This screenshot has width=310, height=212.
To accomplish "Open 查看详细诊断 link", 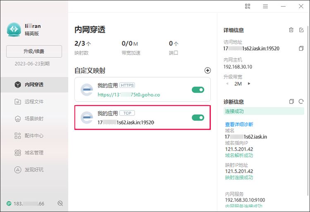I will [x=239, y=125].
